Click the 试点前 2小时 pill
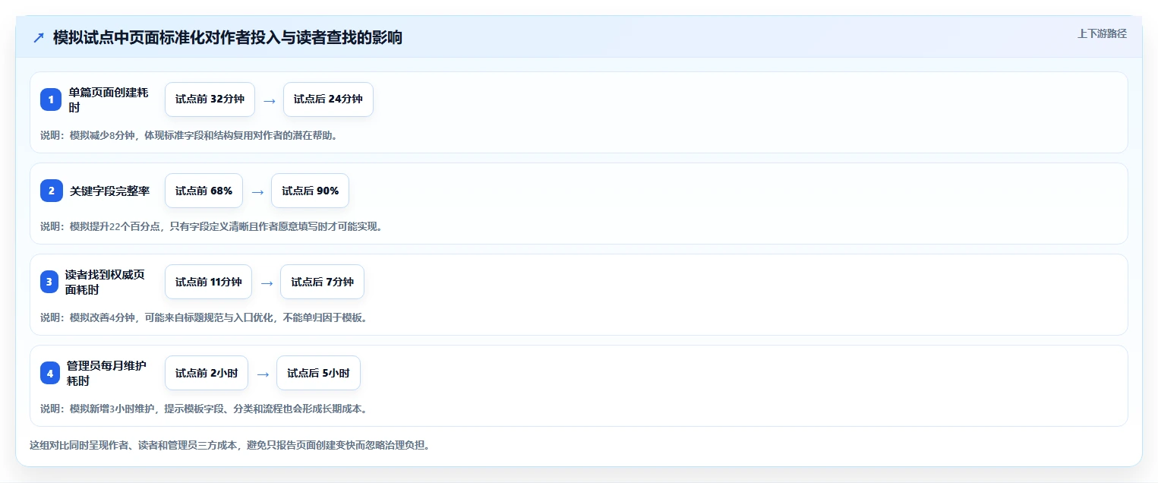1158x483 pixels. click(206, 373)
